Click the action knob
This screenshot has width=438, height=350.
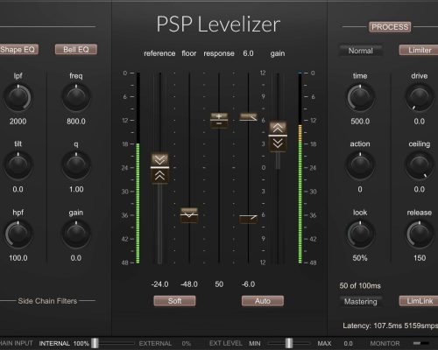coord(360,165)
